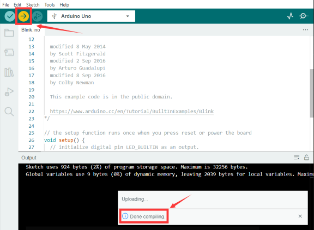Click the 'the setup function runs once' comment

pyautogui.click(x=148, y=133)
